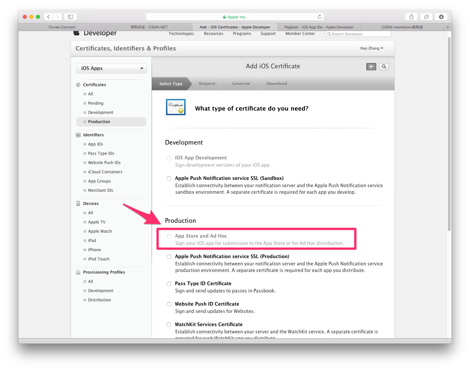This screenshot has width=470, height=370.
Task: Click the page vertical scrollbar
Action: [x=449, y=134]
